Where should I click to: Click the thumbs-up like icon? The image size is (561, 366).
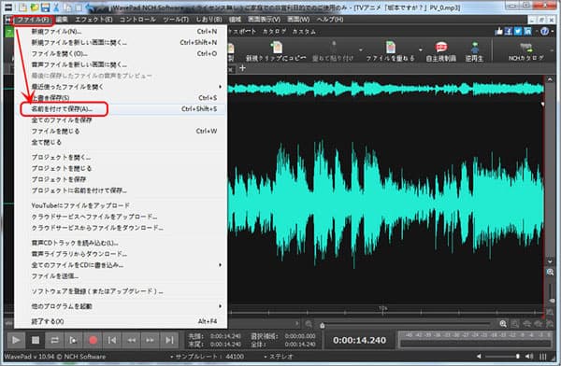click(x=498, y=32)
